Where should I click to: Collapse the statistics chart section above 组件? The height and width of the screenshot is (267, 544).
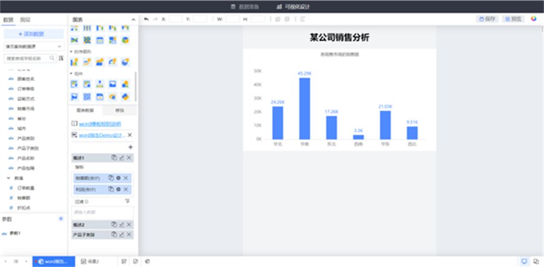pyautogui.click(x=71, y=51)
